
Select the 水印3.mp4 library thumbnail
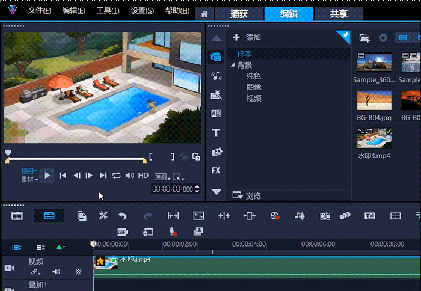click(x=374, y=138)
